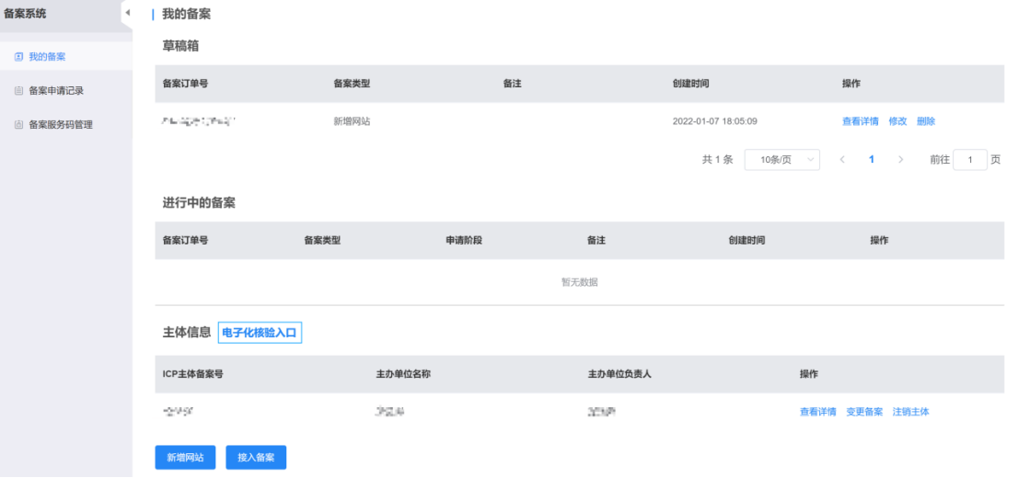
Task: Delete the draft 新增网站 order
Action: 926,121
